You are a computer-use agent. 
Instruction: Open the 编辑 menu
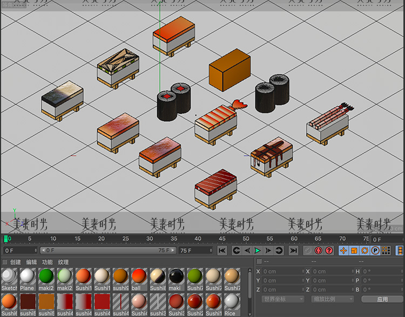click(31, 263)
